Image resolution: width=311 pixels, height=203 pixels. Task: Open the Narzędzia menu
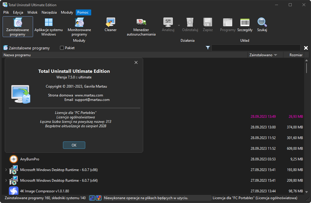(49, 12)
